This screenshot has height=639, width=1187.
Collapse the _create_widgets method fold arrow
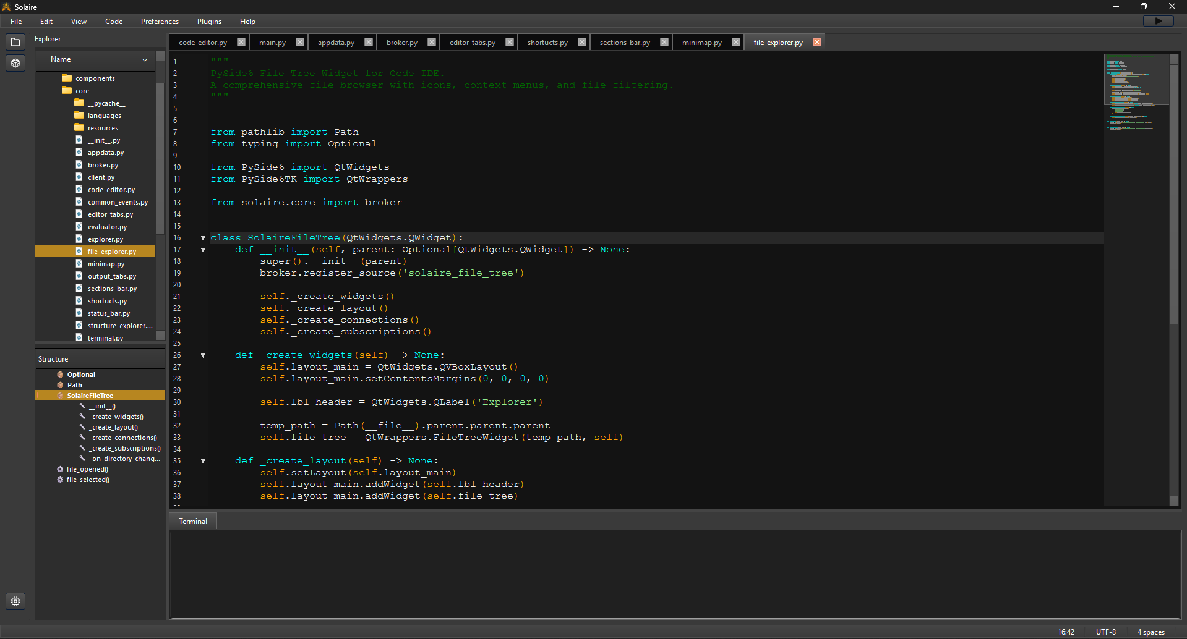pyautogui.click(x=203, y=355)
